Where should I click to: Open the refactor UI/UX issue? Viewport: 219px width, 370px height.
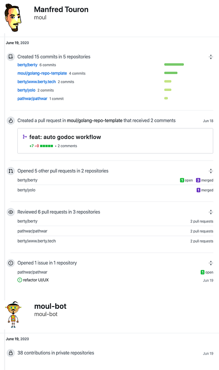coord(36,280)
